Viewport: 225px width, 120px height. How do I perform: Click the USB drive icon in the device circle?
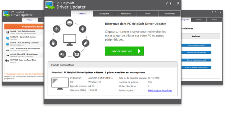pyautogui.click(x=86, y=43)
